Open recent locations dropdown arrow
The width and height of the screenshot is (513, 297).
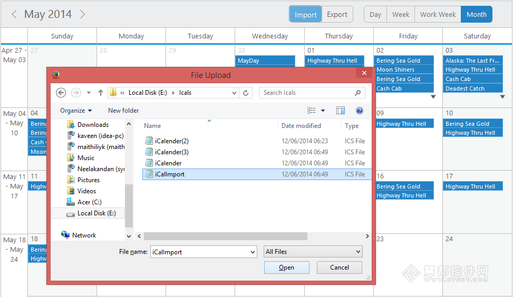click(x=89, y=93)
